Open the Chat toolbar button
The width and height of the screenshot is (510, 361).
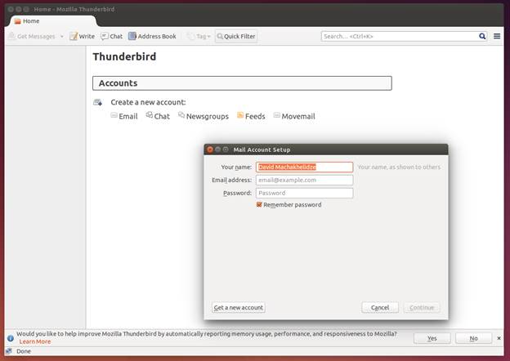click(x=111, y=37)
